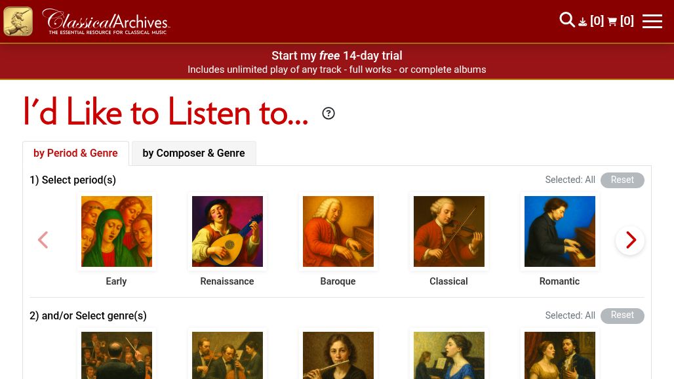Image resolution: width=674 pixels, height=379 pixels.
Task: Select the Early period thumbnail
Action: click(x=117, y=231)
